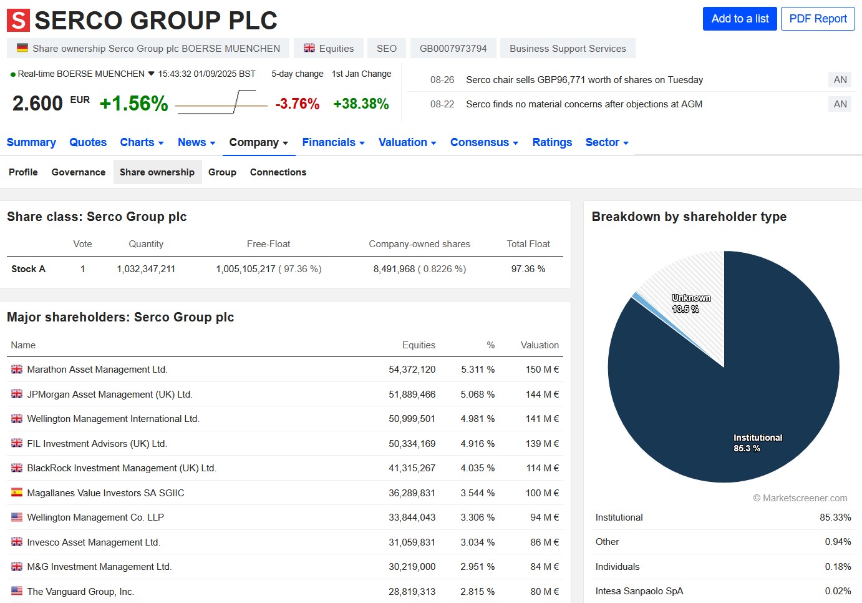862x603 pixels.
Task: Click the German flag icon in share ownership tag
Action: [22, 48]
